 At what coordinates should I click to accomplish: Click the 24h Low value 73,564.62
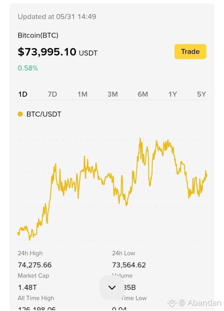pos(129,265)
